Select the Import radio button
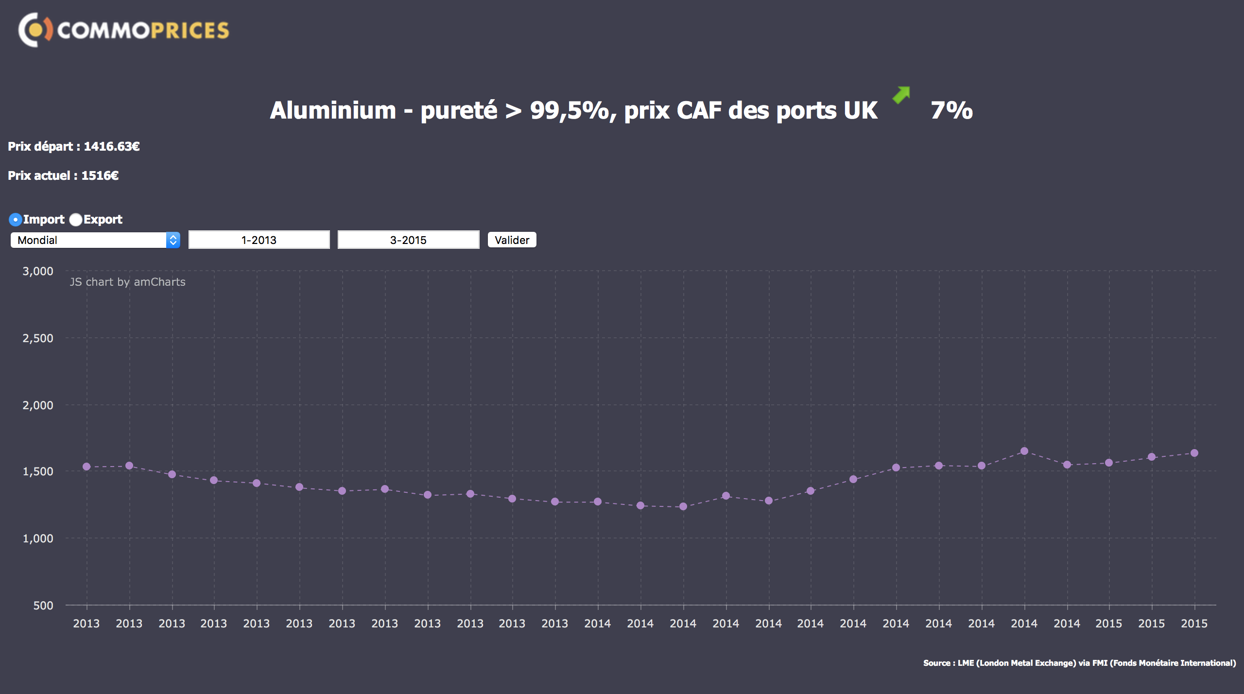This screenshot has height=694, width=1244. pyautogui.click(x=16, y=220)
